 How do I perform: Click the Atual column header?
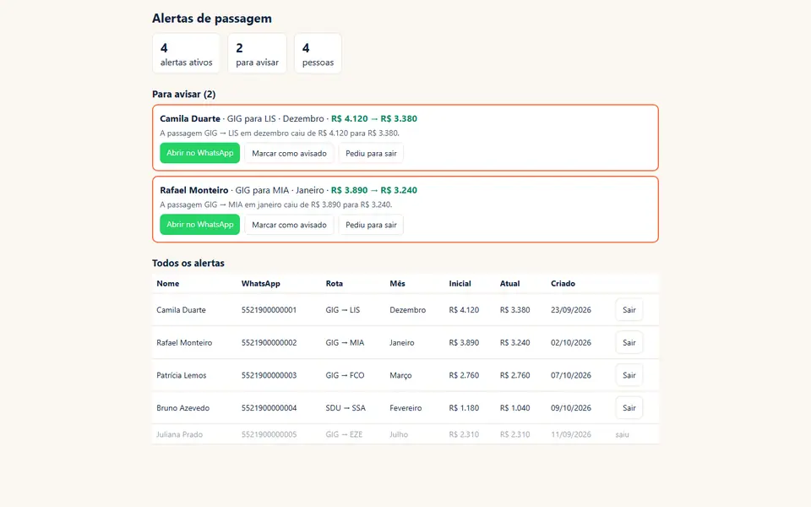(509, 284)
